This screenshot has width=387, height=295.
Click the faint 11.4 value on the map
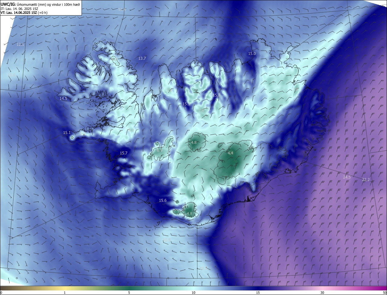pyautogui.click(x=122, y=10)
